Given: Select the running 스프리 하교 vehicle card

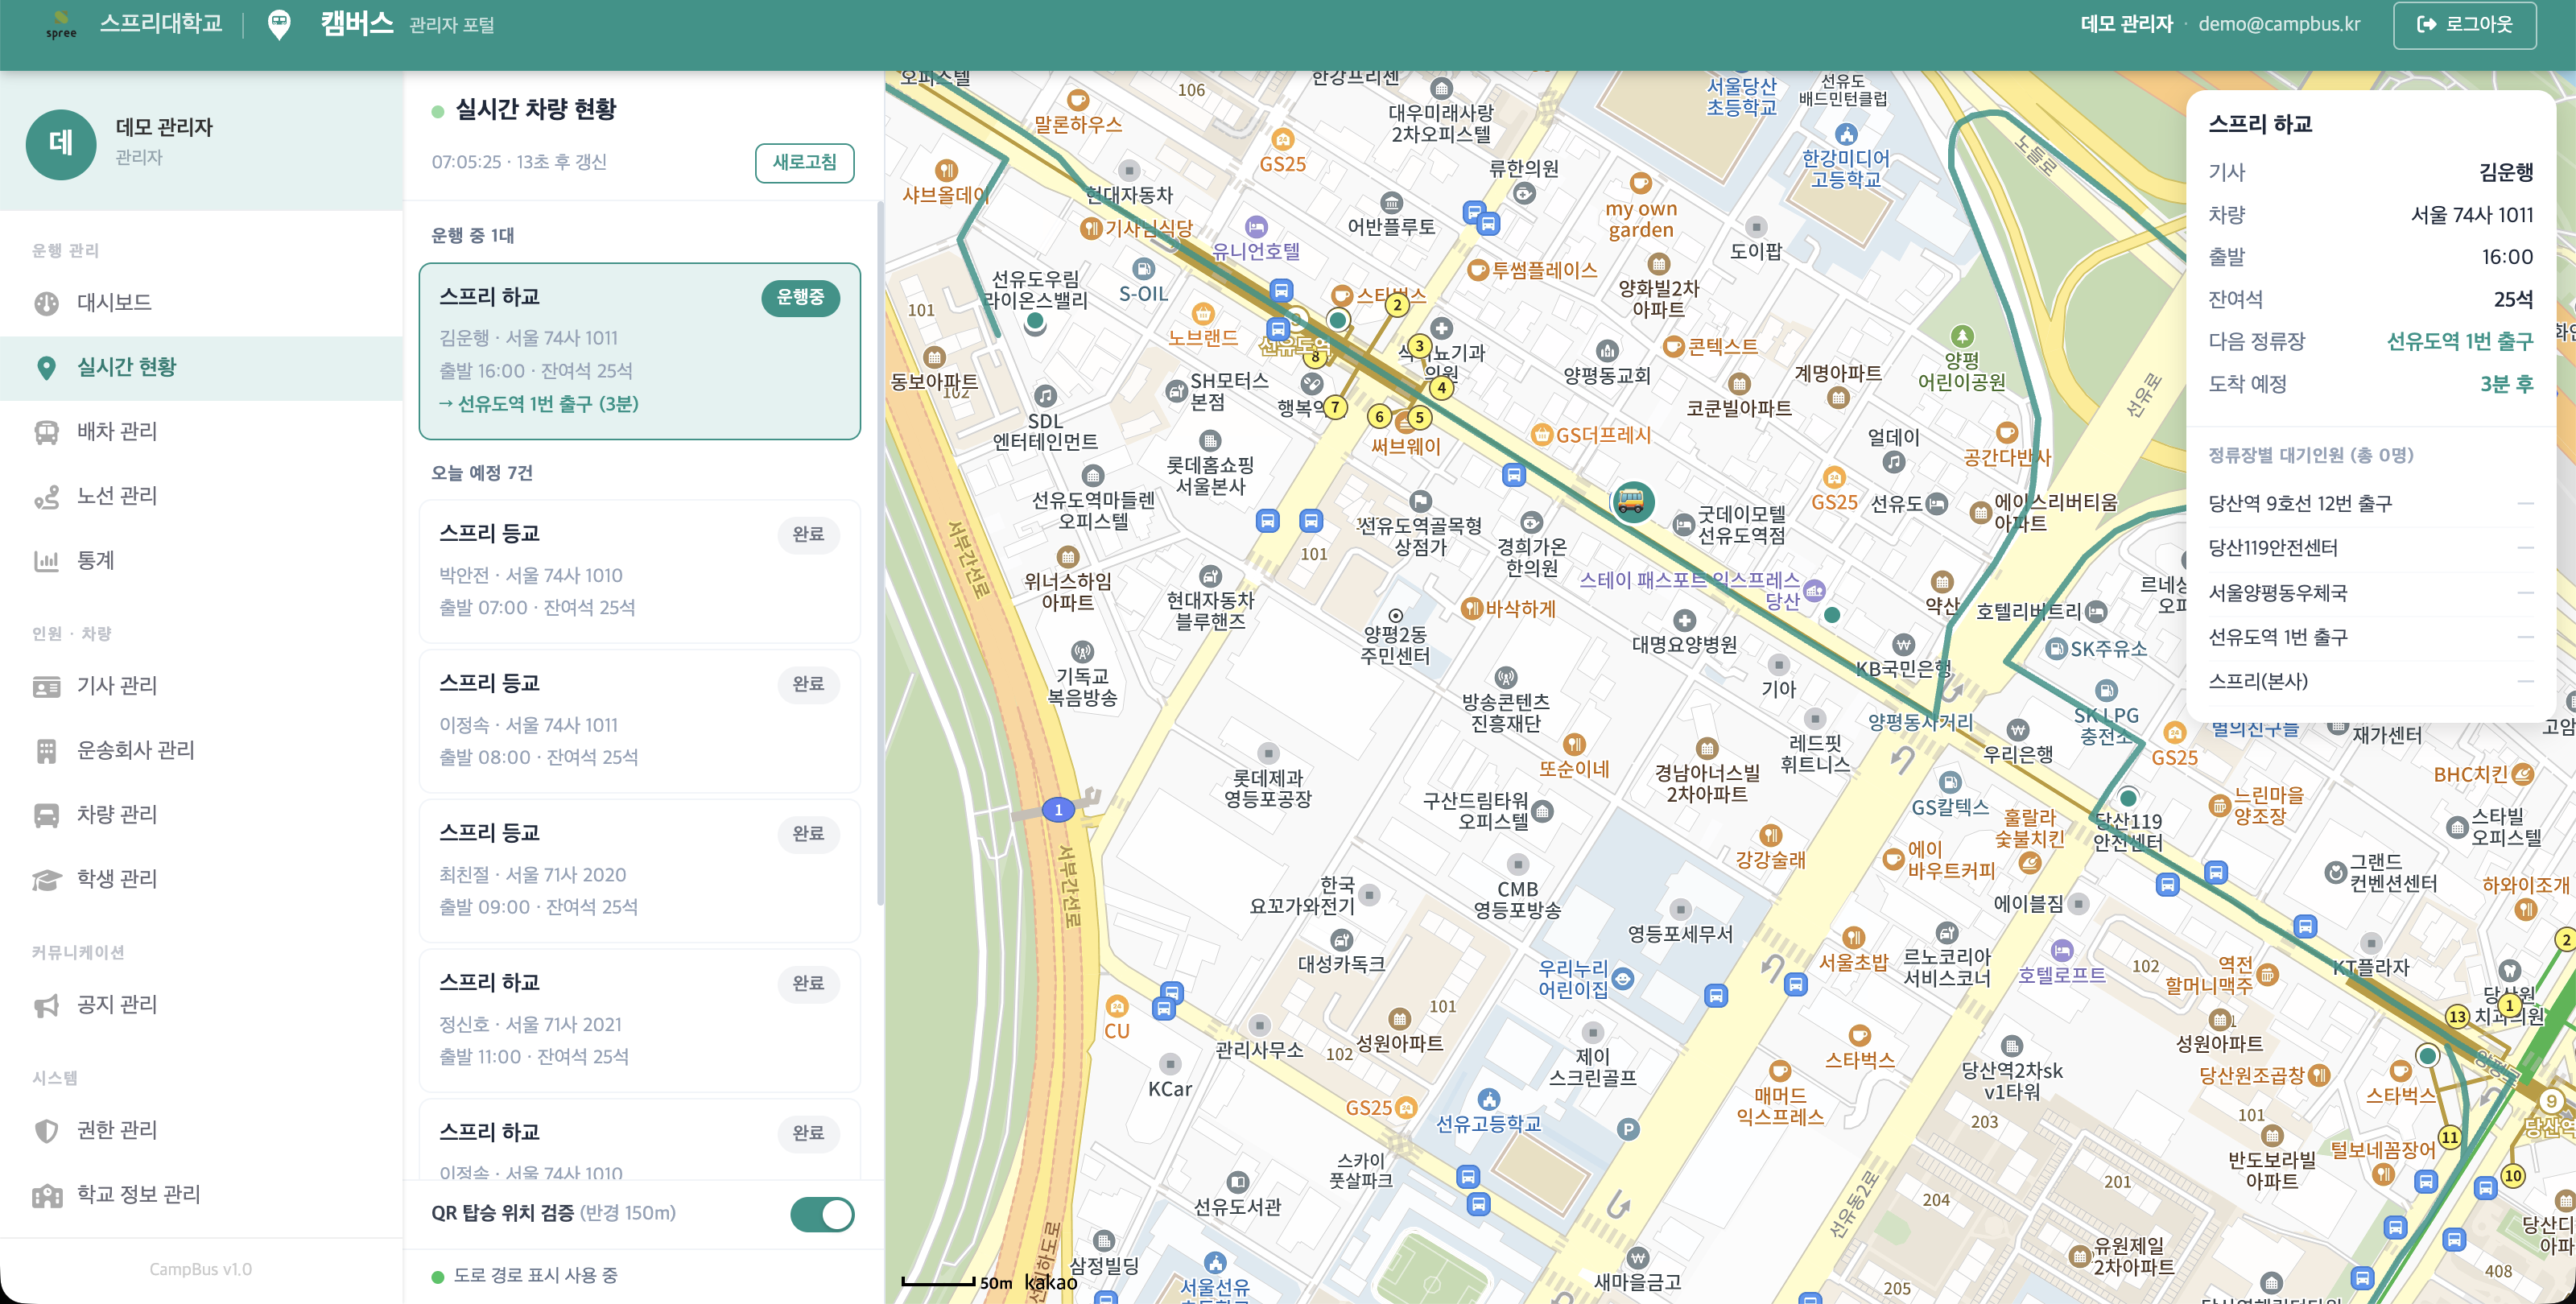Looking at the screenshot, I should [640, 351].
